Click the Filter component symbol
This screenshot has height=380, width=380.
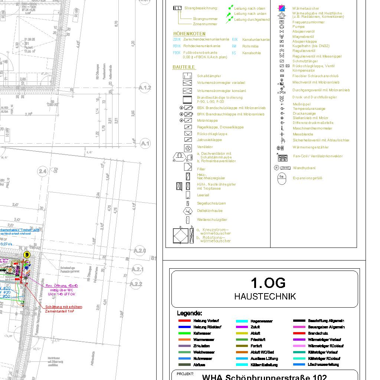[x=188, y=167]
